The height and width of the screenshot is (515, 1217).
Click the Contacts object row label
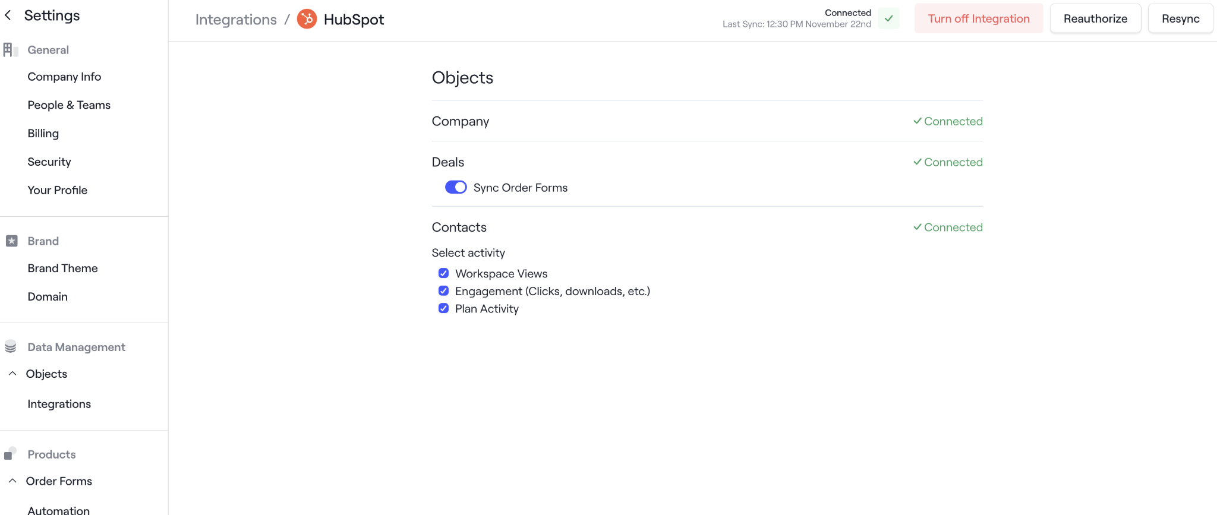459,228
